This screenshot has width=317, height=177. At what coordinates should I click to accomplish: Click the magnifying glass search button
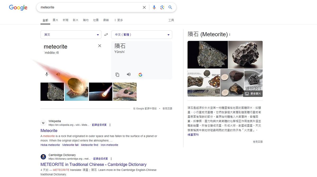(170, 7)
